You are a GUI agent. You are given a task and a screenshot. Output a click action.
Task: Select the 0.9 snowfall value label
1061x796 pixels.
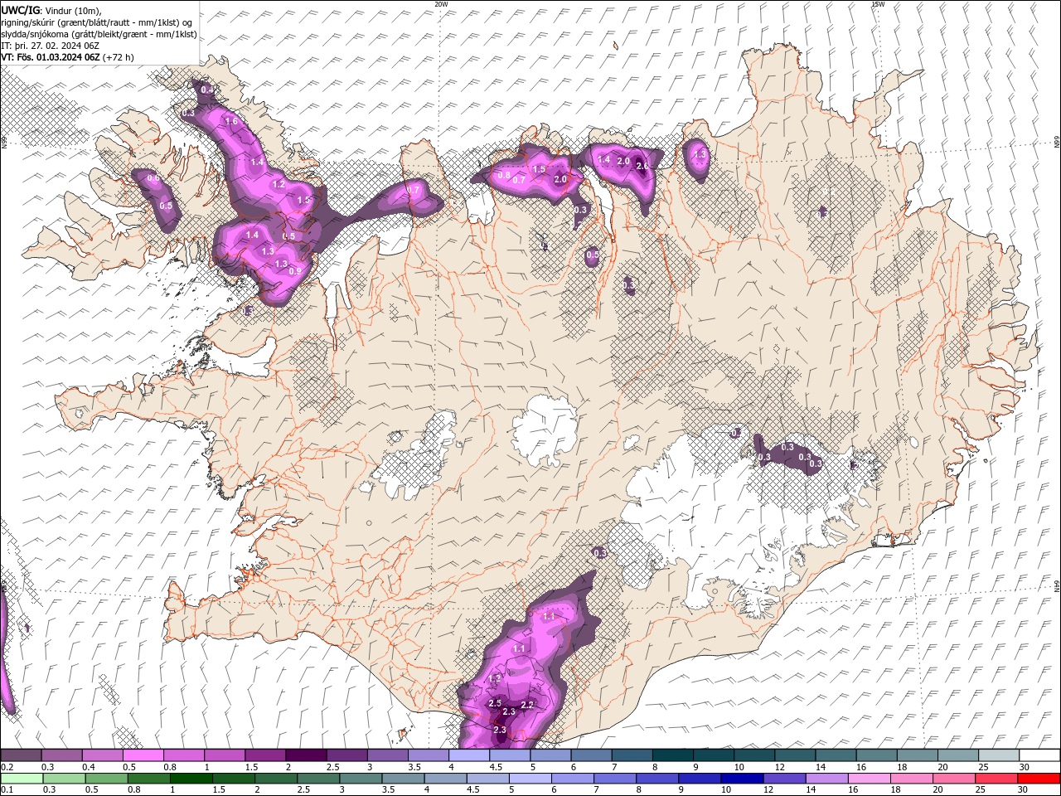pos(295,271)
